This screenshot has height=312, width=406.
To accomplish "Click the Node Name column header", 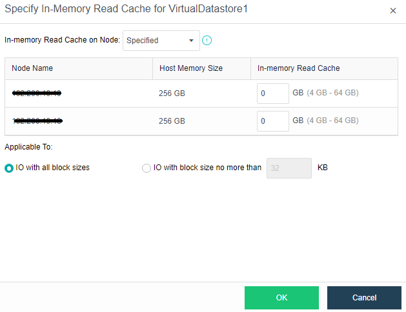I will [x=32, y=68].
